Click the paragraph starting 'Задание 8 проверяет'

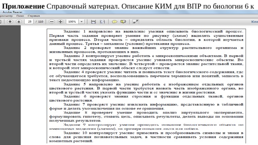(146, 116)
